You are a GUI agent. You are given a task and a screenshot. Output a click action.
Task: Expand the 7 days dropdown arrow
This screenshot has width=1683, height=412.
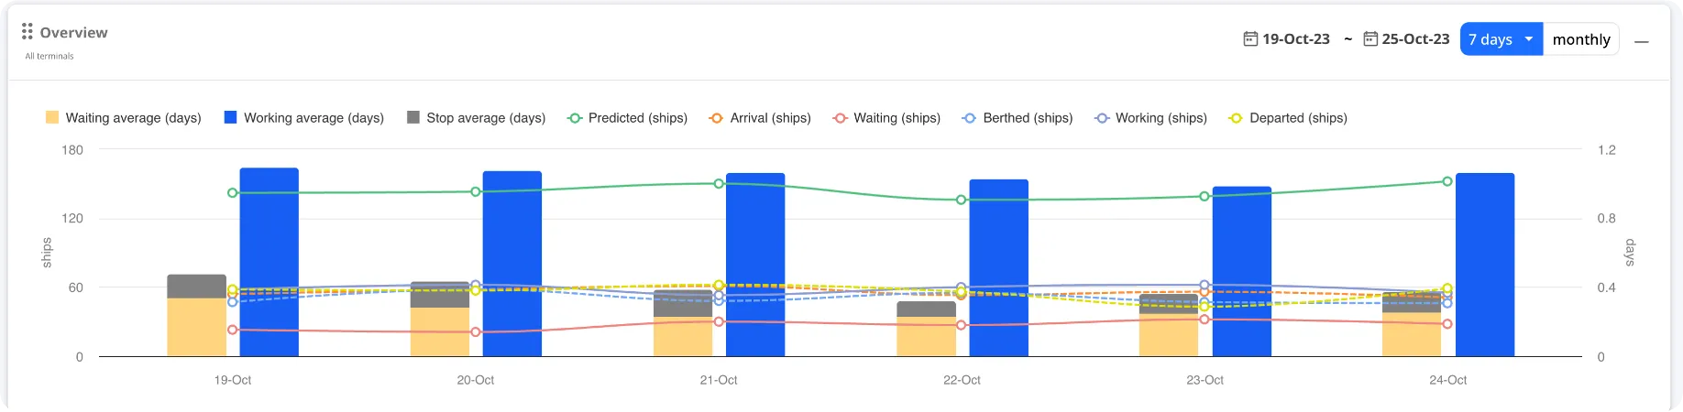[x=1528, y=39]
